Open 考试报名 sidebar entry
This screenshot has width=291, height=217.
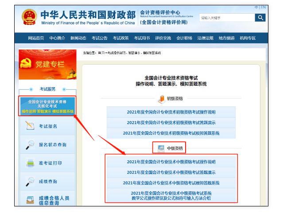click(x=47, y=126)
